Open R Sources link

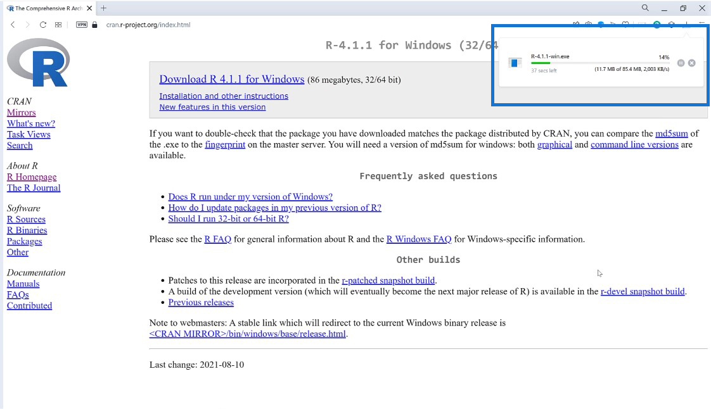(x=27, y=219)
